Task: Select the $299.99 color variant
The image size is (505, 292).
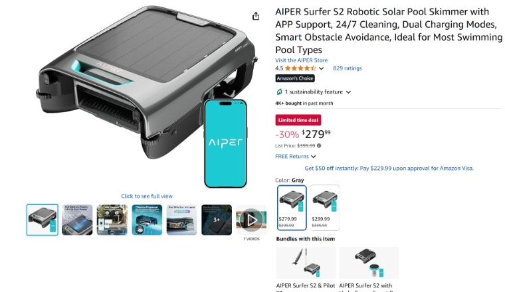Action: pos(325,208)
